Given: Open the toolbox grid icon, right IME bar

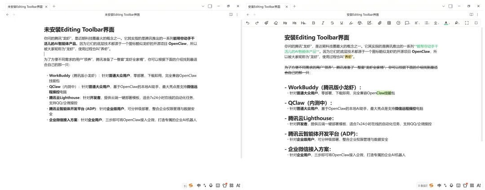Looking at the screenshot, I should [x=472, y=186].
